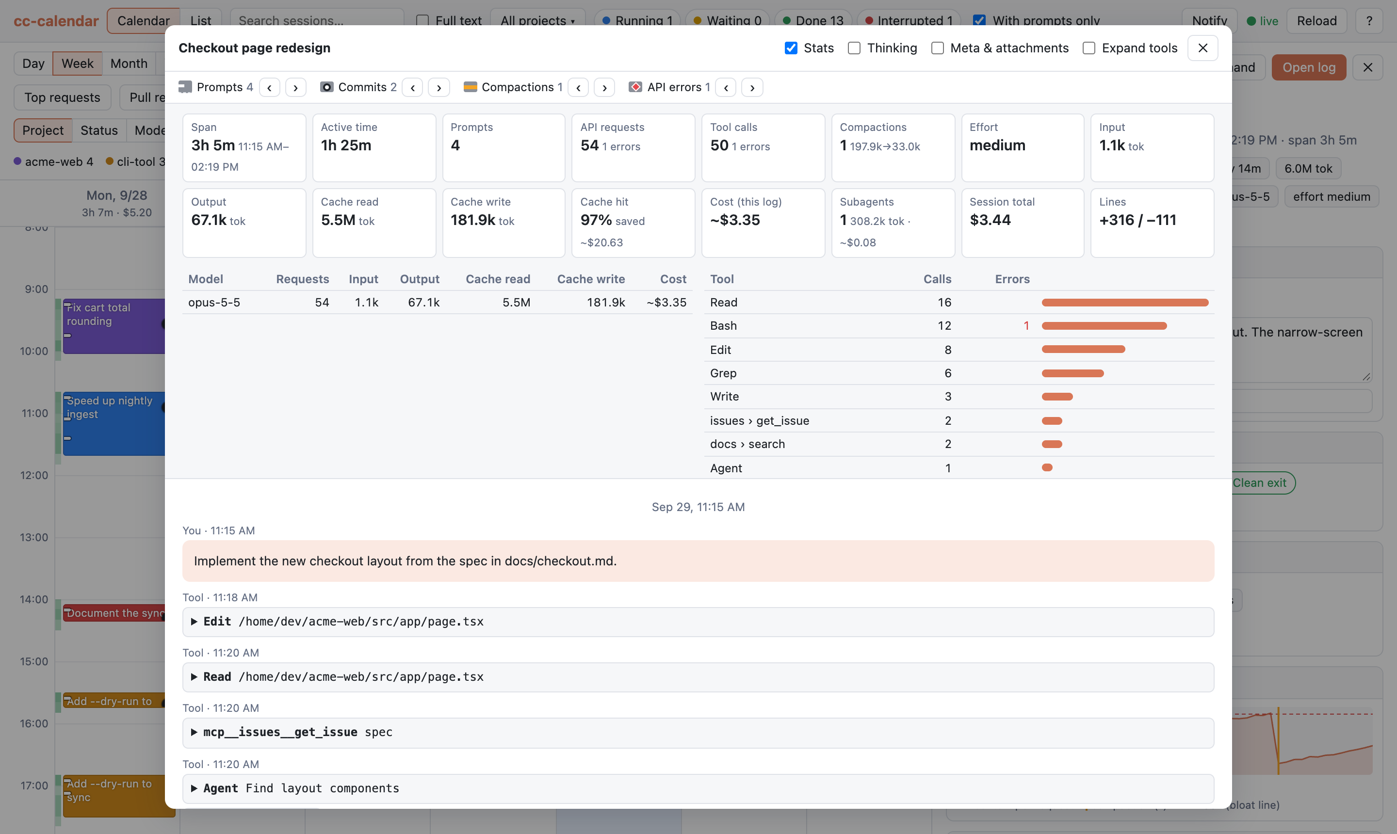Open Top requests
The height and width of the screenshot is (834, 1397).
[63, 97]
